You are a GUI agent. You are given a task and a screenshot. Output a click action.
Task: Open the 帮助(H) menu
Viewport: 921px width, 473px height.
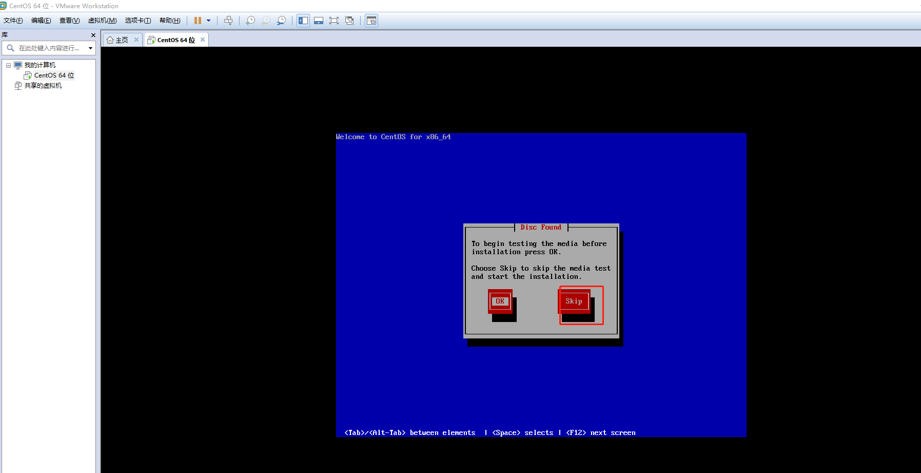pos(170,21)
